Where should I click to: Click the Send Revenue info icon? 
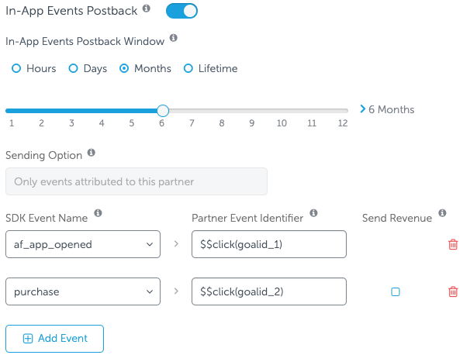[x=442, y=213]
